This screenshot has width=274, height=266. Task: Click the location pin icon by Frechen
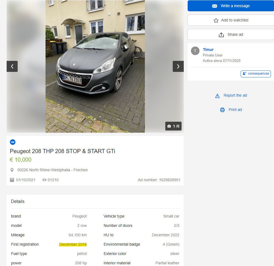click(12, 170)
